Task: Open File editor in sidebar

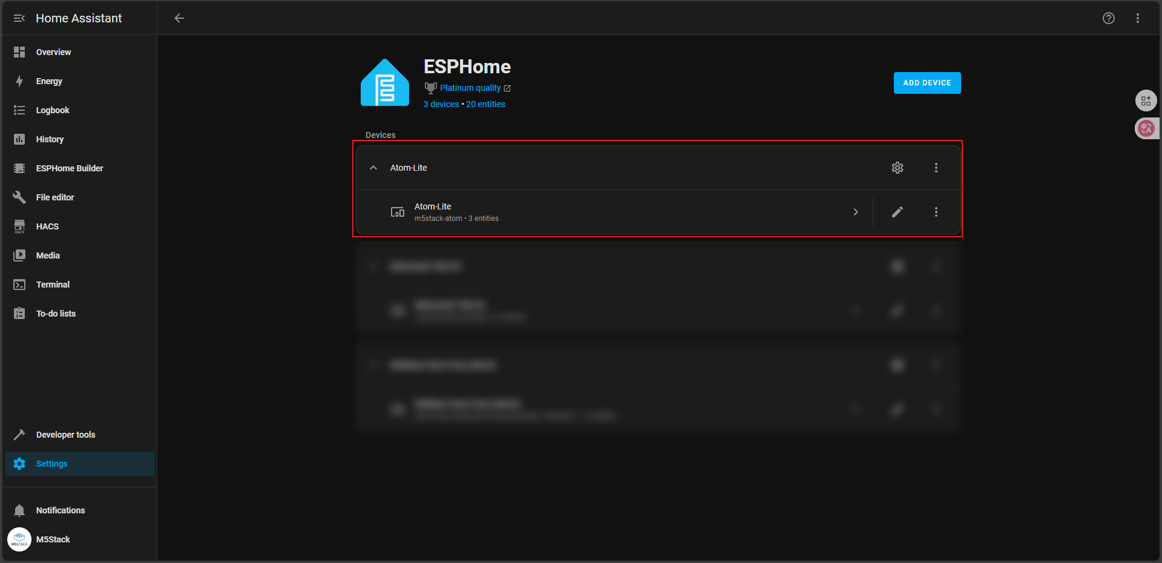Action: (x=80, y=197)
